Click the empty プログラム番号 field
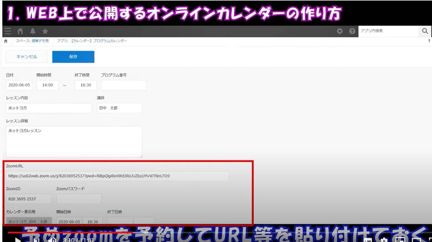 pos(124,85)
